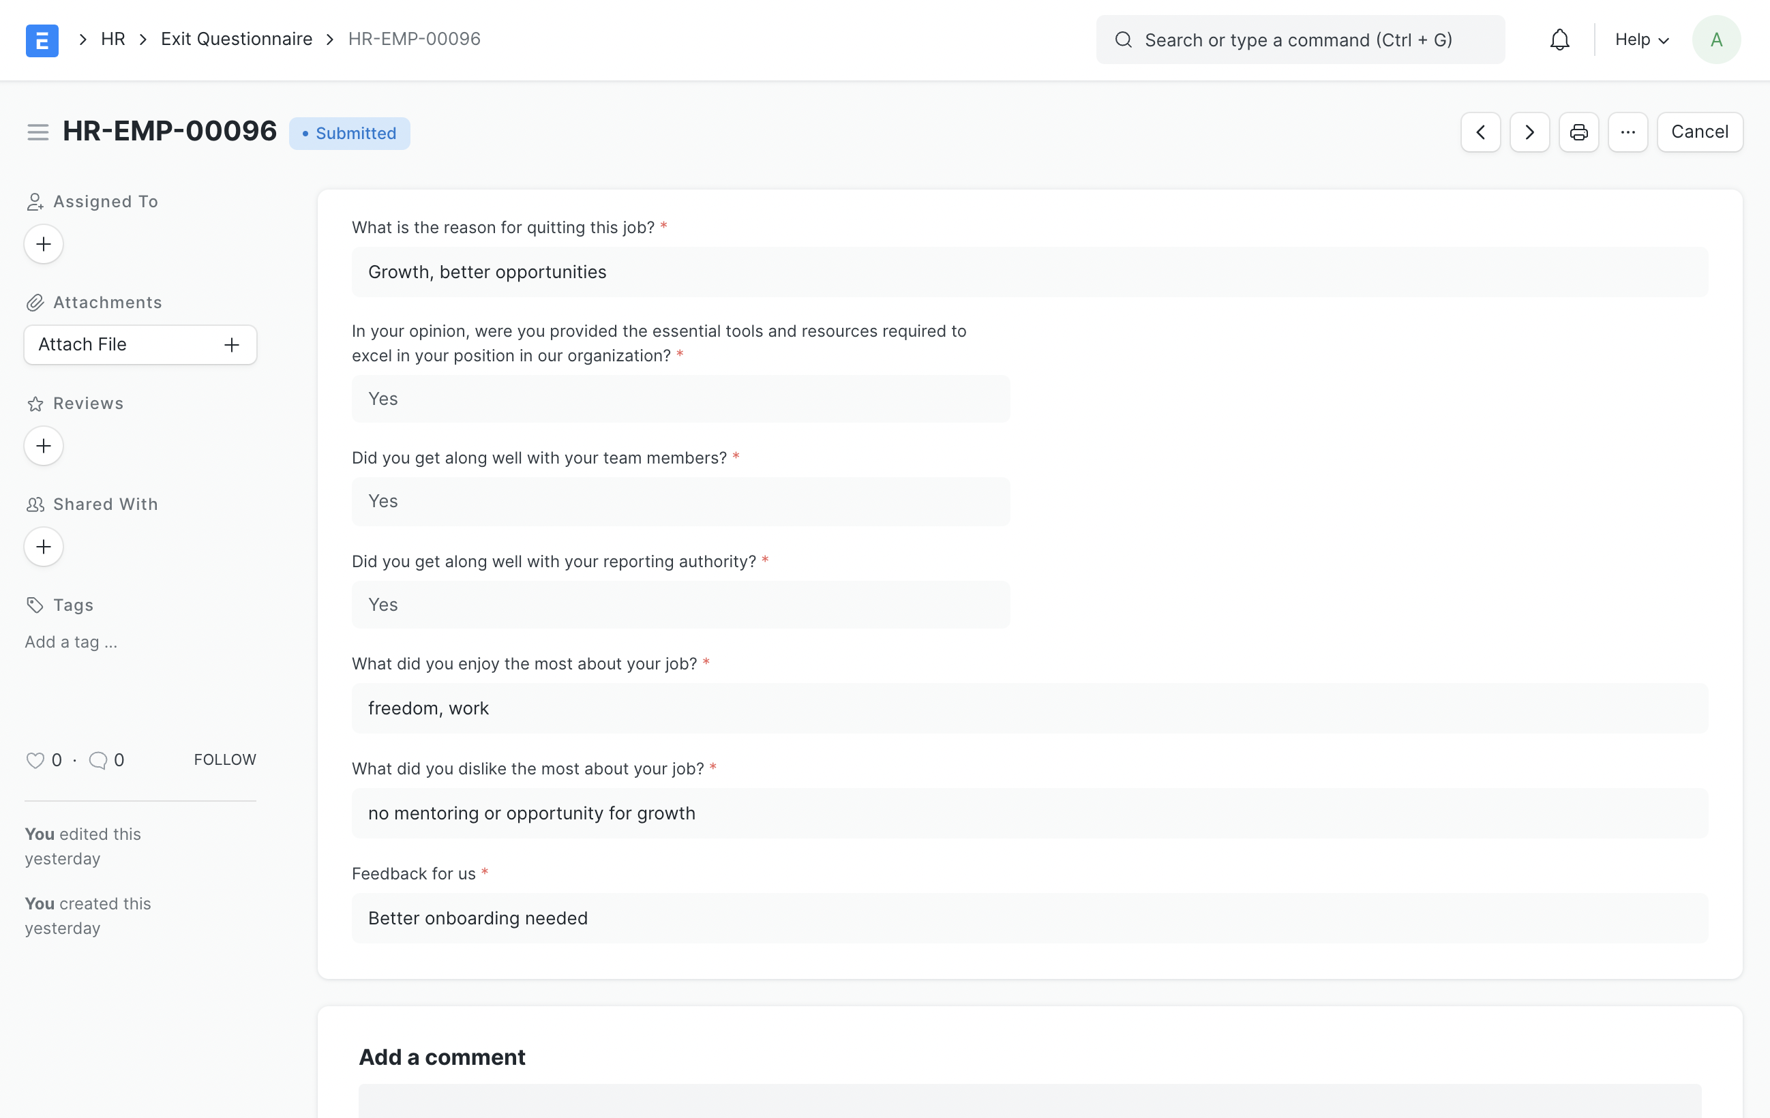Screen dimensions: 1770x1118
Task: Click the ERPNext home logo icon
Action: pos(42,40)
